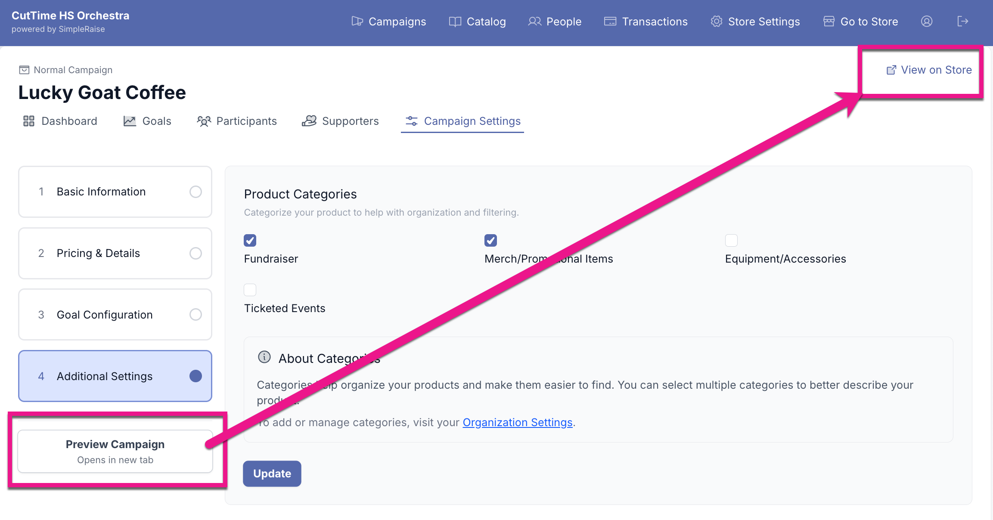993x520 pixels.
Task: Click the About Categories info icon
Action: (264, 357)
